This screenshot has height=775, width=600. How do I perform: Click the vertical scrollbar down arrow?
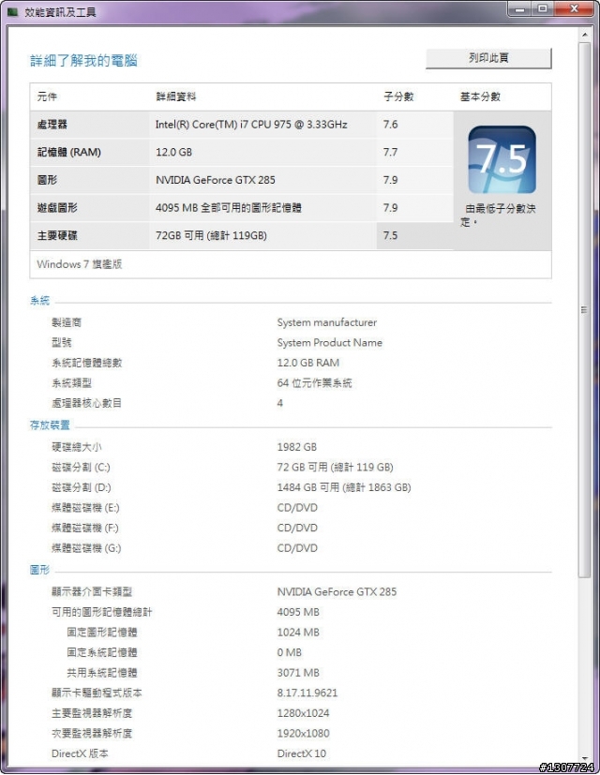coord(585,758)
